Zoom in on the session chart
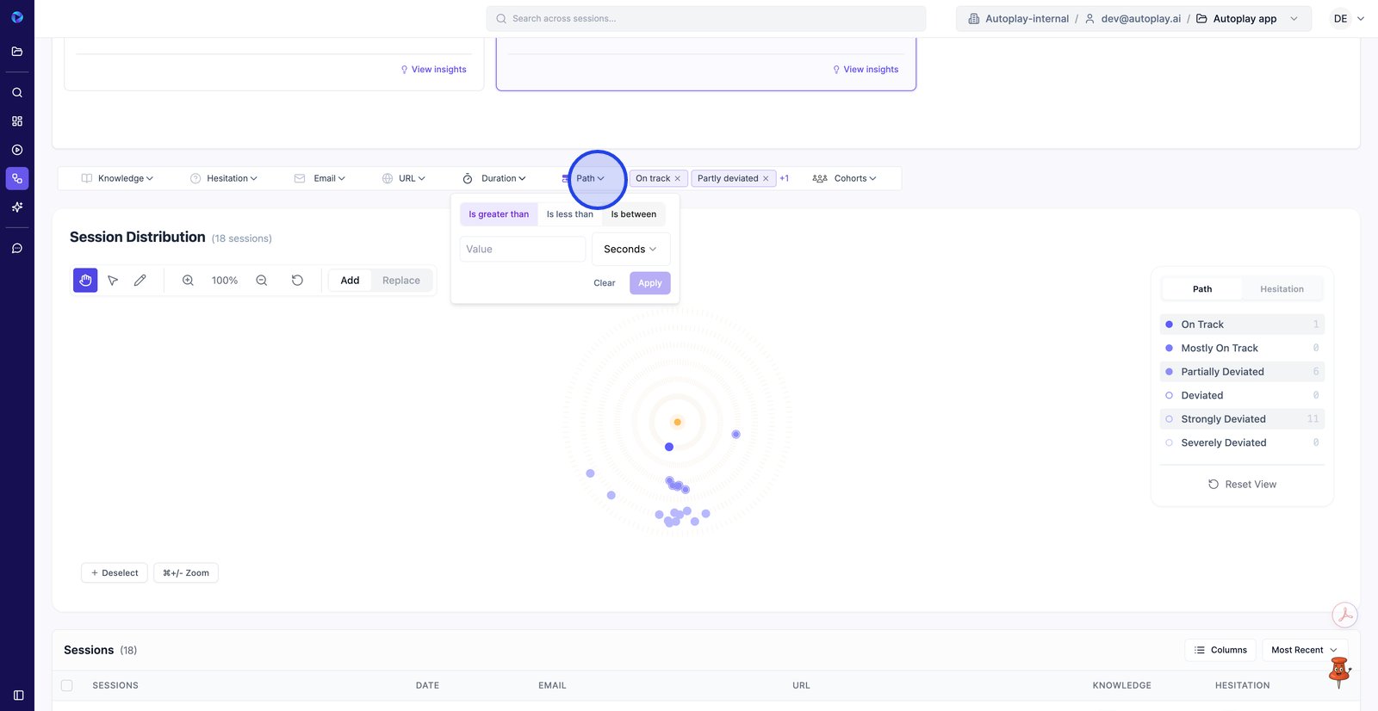 (x=188, y=281)
